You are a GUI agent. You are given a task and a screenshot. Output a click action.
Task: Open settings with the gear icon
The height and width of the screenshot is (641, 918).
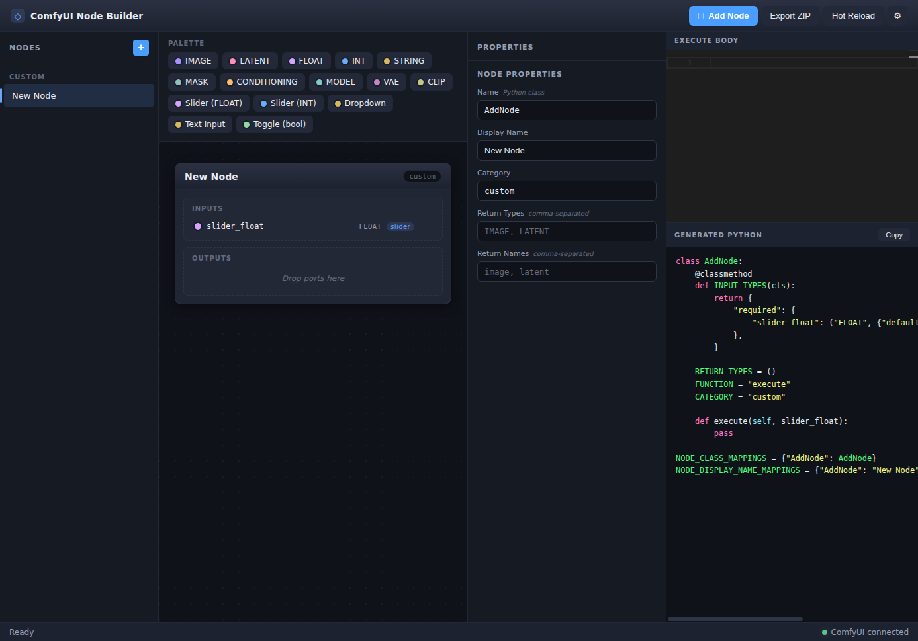pos(897,16)
